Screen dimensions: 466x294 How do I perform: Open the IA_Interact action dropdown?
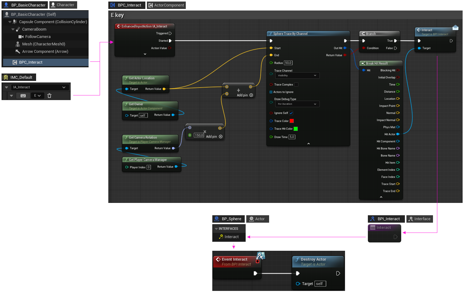pyautogui.click(x=39, y=87)
